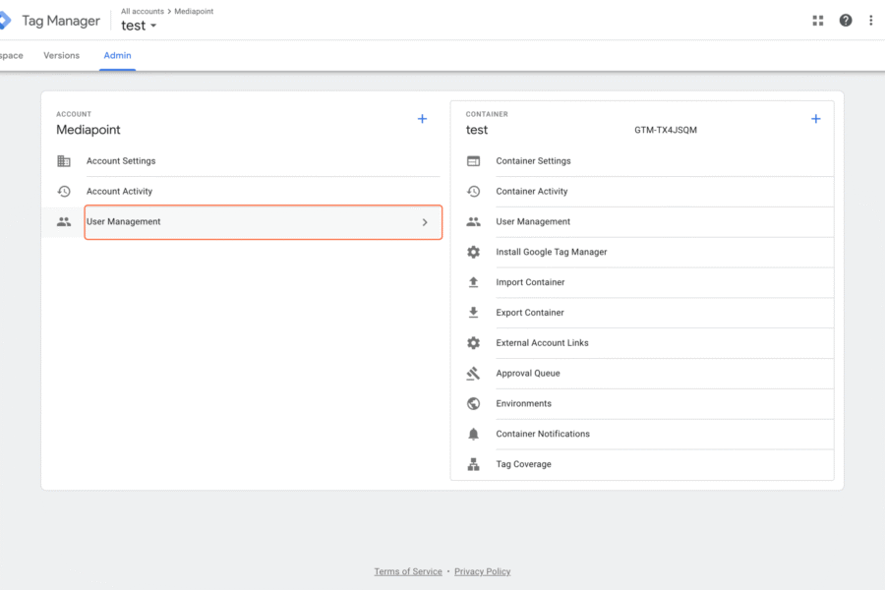
Task: Click the plus icon to create container
Action: 815,119
